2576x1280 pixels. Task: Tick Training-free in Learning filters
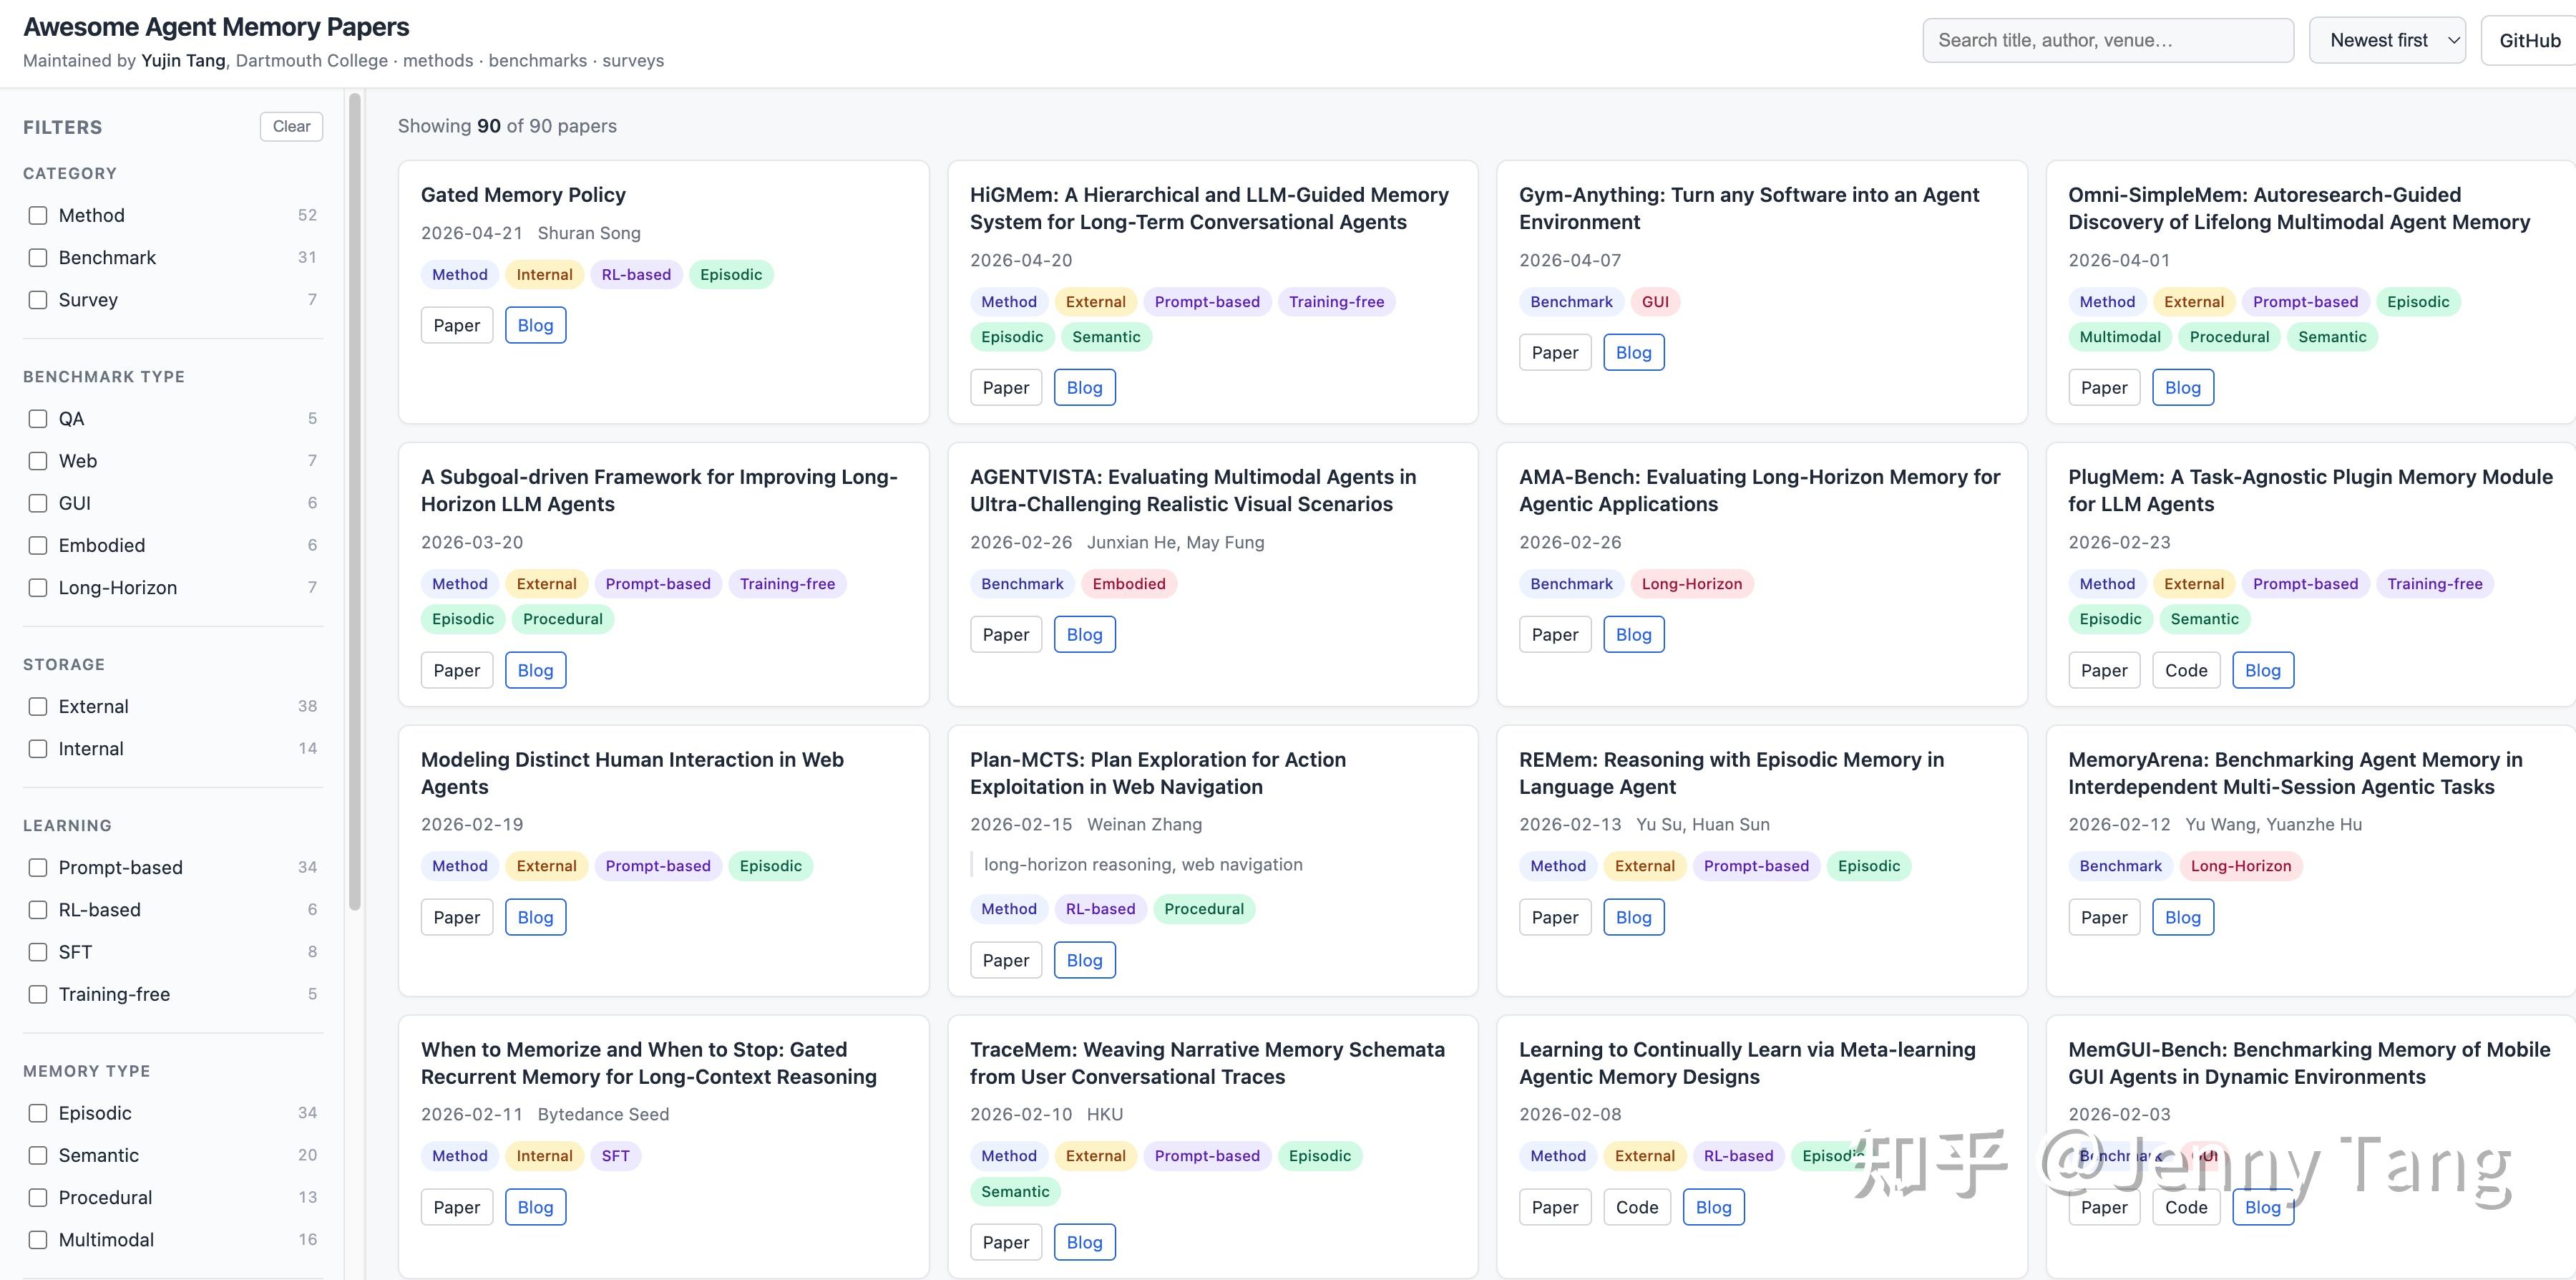tap(38, 994)
